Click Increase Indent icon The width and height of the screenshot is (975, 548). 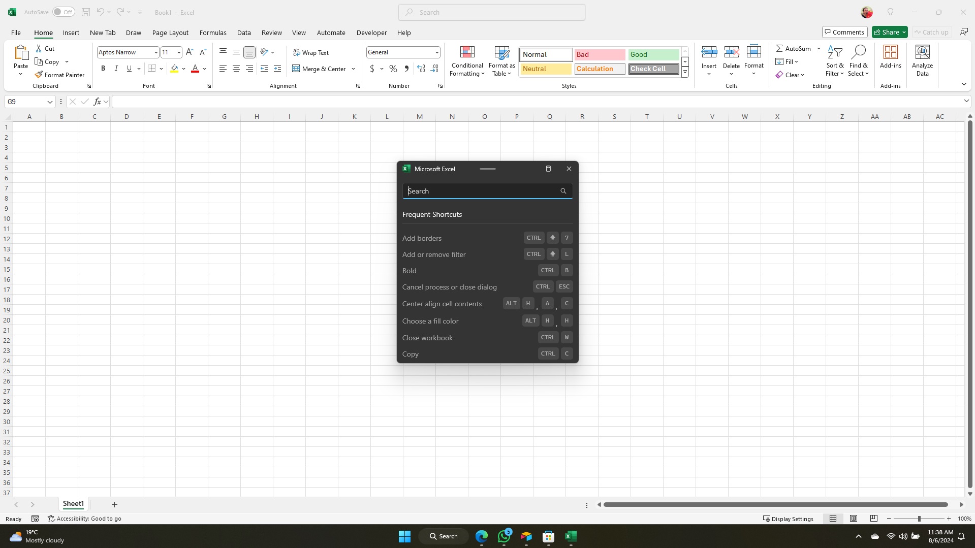277,69
